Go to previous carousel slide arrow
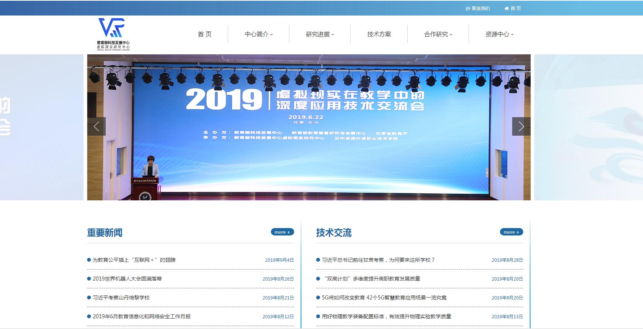Image resolution: width=643 pixels, height=329 pixels. point(96,126)
